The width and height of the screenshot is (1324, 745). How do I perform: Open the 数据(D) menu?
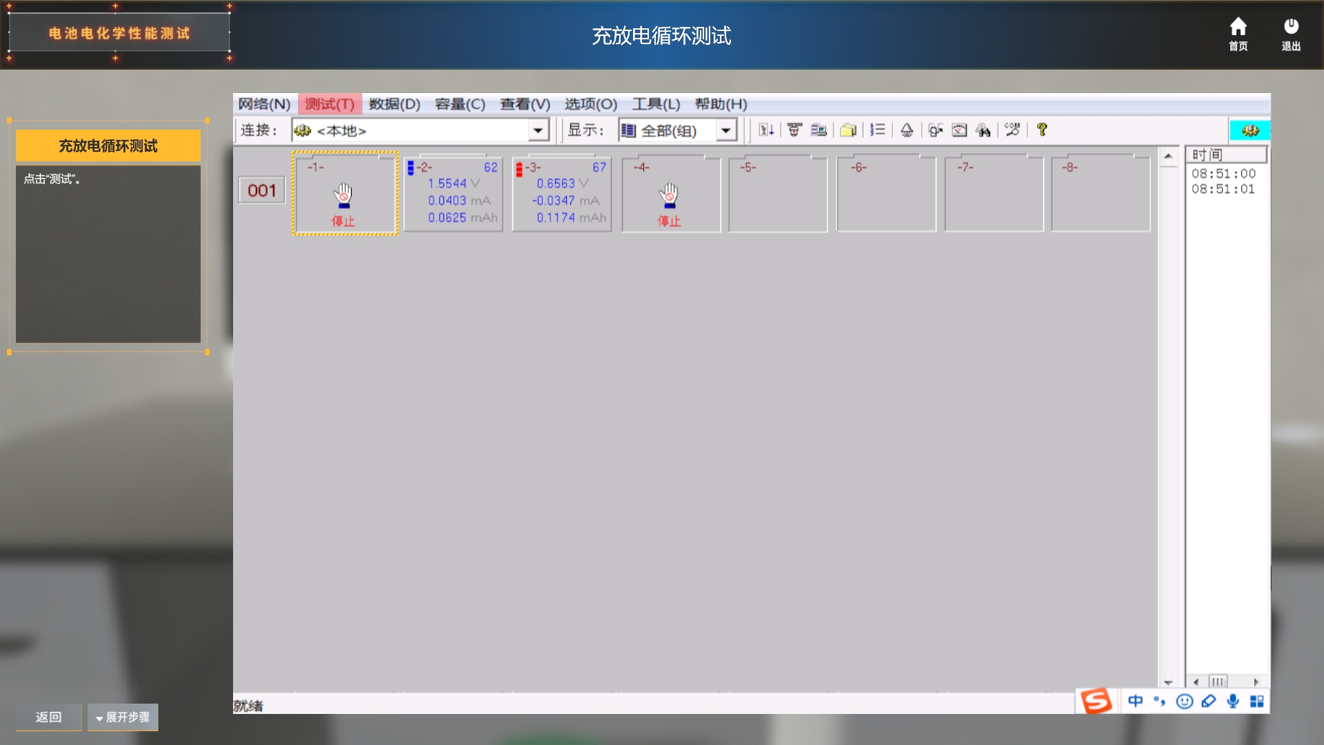coord(394,104)
